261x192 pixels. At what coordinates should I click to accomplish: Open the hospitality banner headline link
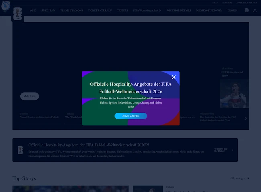pos(89,145)
